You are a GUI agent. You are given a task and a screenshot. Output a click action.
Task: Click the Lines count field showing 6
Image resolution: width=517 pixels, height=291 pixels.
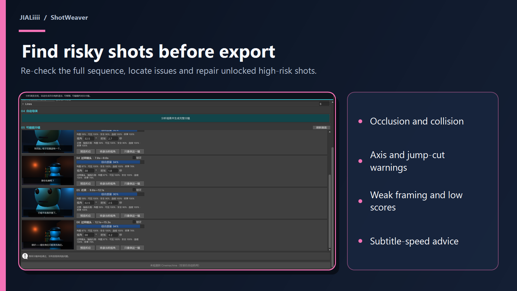click(324, 104)
